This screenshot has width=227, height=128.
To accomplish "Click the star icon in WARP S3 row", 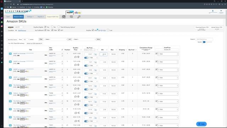I will click(78, 57).
